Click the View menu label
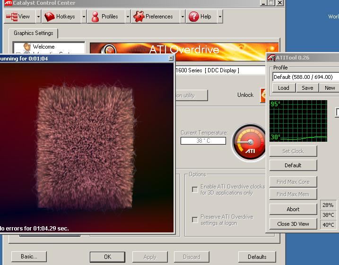 (x=24, y=17)
